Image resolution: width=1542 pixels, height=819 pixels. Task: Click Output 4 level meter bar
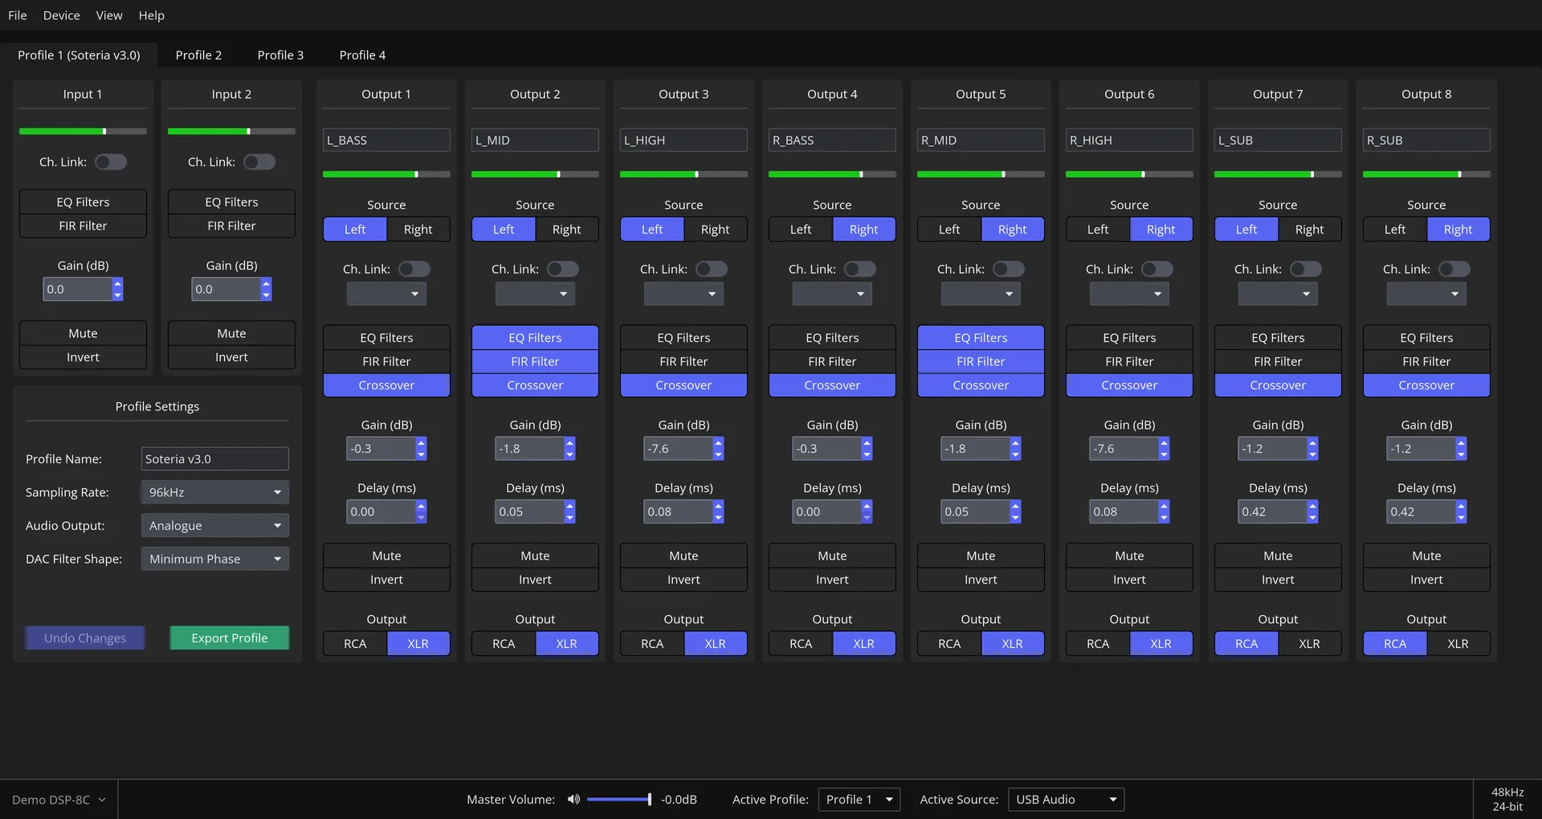click(832, 174)
